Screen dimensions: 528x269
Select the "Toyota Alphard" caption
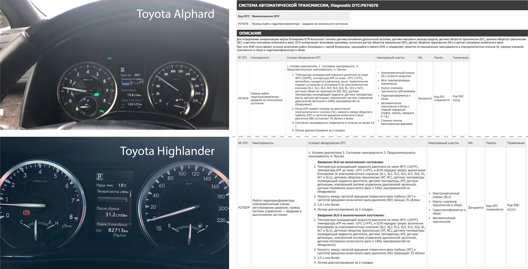tap(175, 14)
